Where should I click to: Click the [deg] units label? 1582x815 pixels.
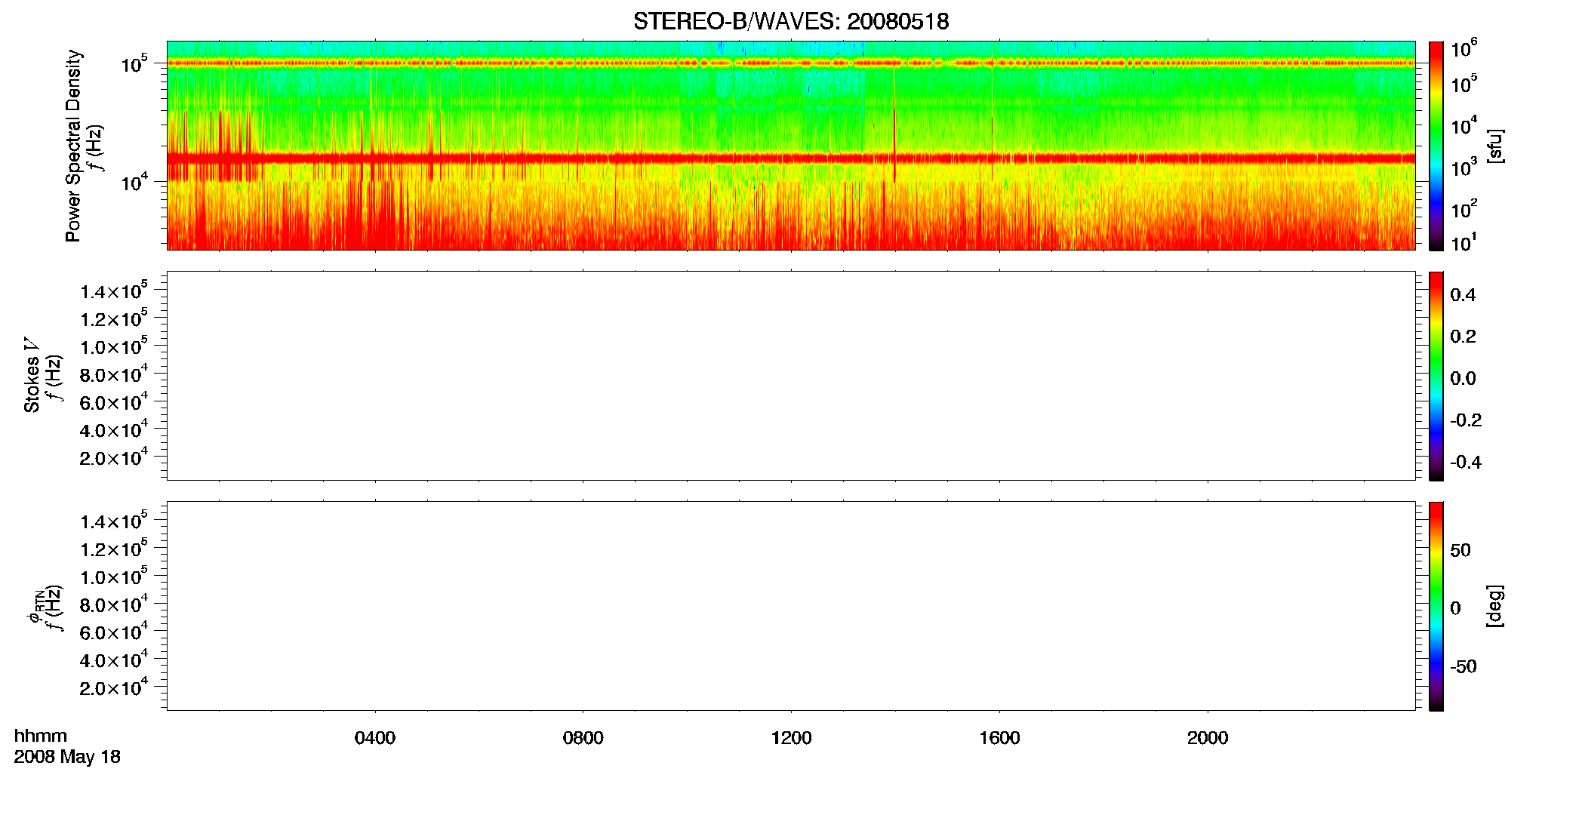pyautogui.click(x=1495, y=606)
